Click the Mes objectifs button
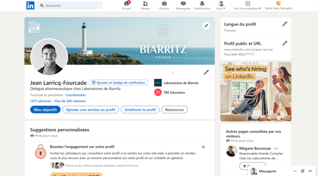The width and height of the screenshot is (318, 176). pos(45,109)
